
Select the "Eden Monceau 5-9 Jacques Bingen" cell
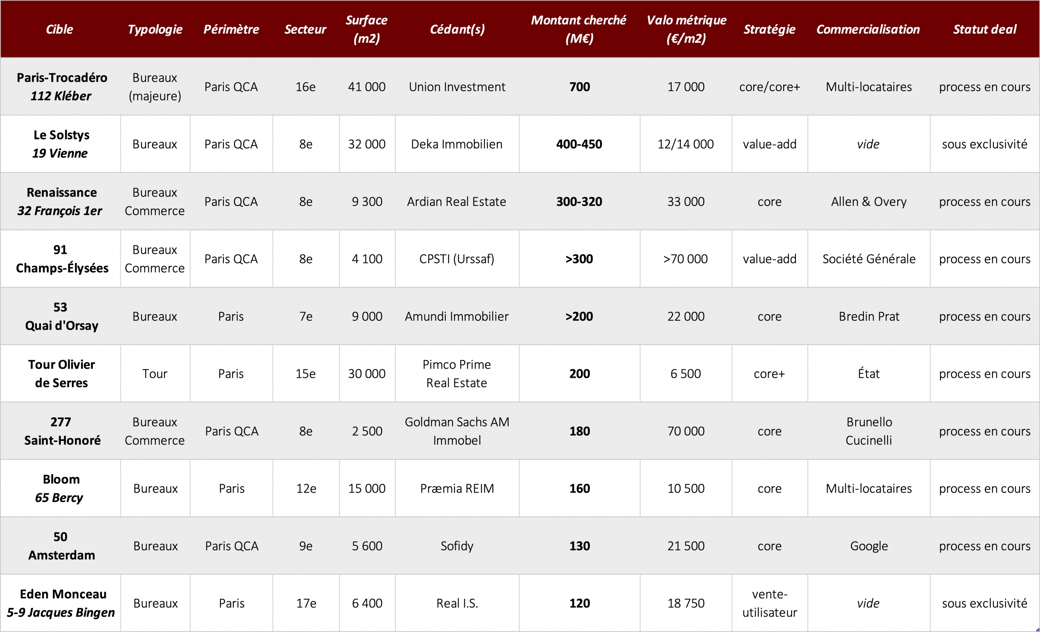click(61, 603)
